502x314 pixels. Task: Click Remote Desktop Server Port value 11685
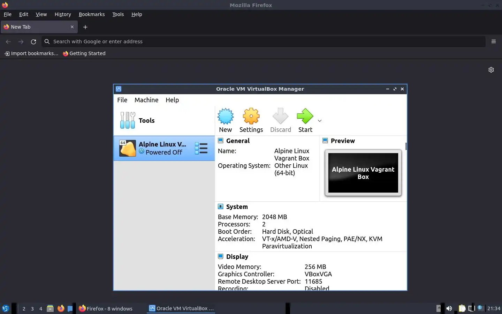[313, 281]
